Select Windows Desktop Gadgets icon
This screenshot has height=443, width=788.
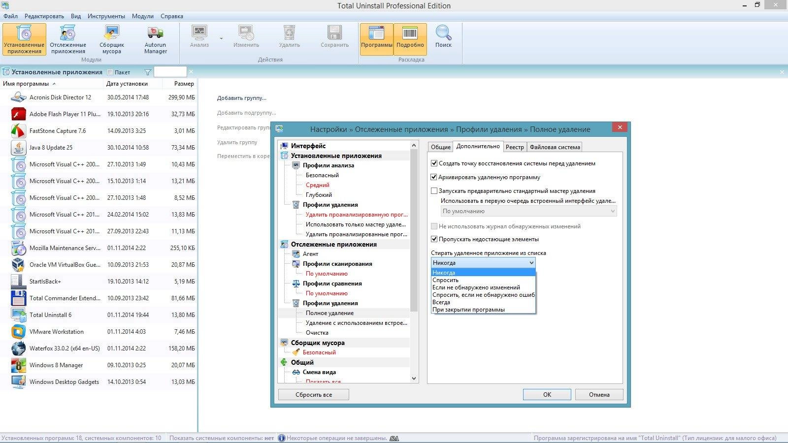tap(18, 382)
